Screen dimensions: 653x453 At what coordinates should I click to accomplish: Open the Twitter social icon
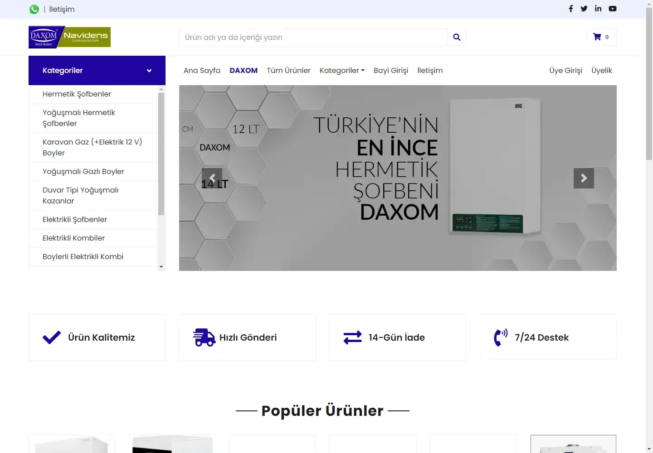click(x=584, y=9)
